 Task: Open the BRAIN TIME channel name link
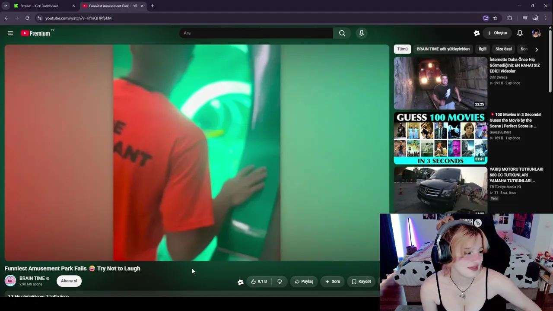click(x=32, y=279)
